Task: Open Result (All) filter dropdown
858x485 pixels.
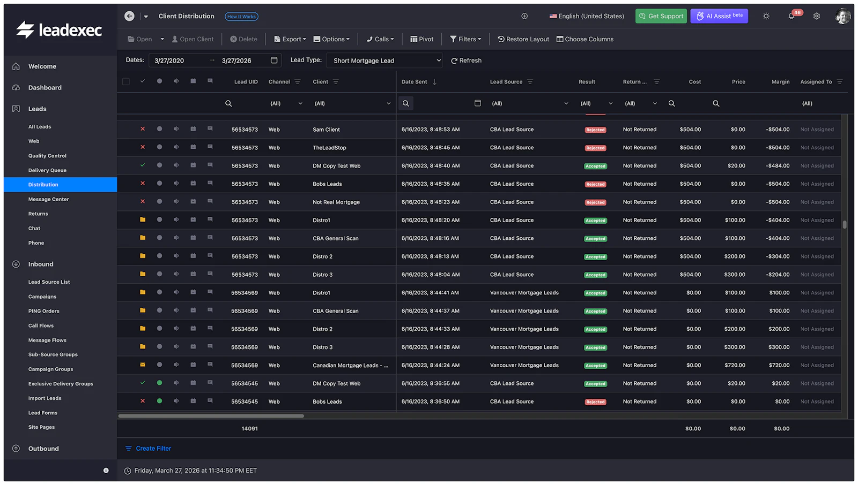Action: 596,103
